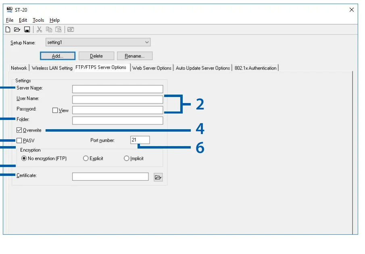Browse for certificate with folder icon
The height and width of the screenshot is (254, 365).
(158, 177)
